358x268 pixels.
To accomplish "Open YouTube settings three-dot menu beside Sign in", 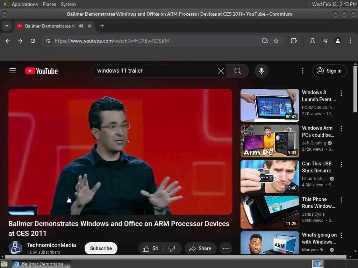I will point(303,71).
